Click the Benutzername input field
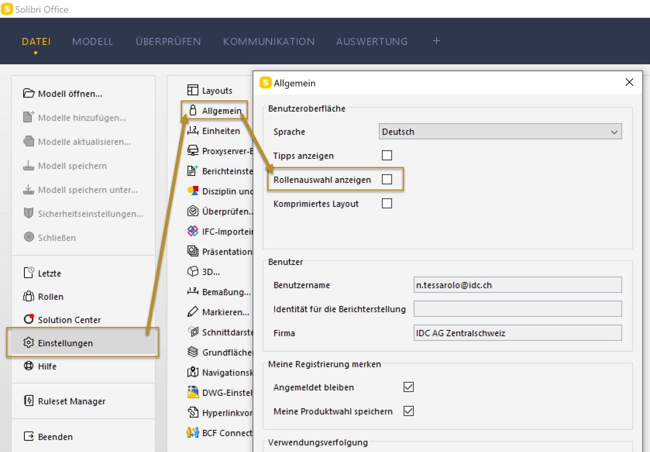Screen dimensions: 650x452 tap(518, 285)
